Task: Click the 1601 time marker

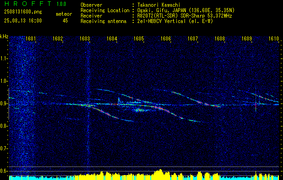Action: click(x=31, y=39)
